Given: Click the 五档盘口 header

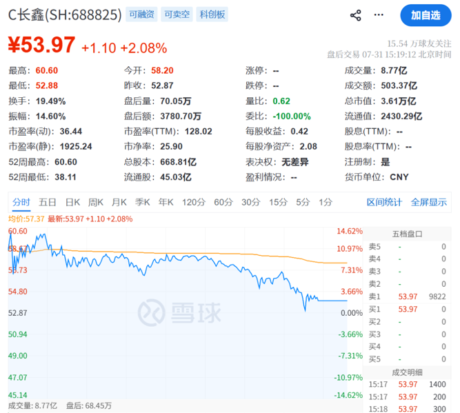Looking at the screenshot, I should [407, 234].
